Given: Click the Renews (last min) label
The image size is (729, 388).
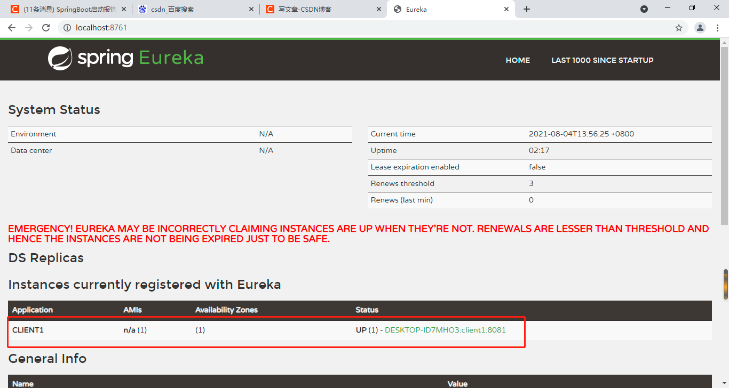Looking at the screenshot, I should coord(402,200).
